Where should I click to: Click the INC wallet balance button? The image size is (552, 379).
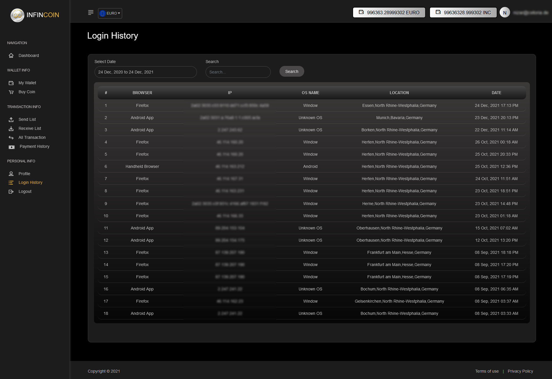point(463,12)
